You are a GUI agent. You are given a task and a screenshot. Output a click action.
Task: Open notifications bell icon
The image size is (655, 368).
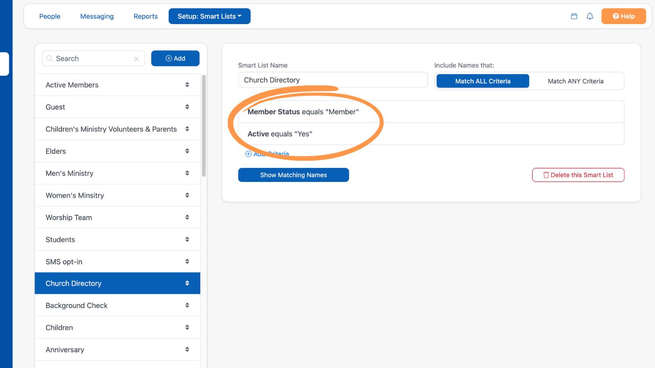[590, 16]
